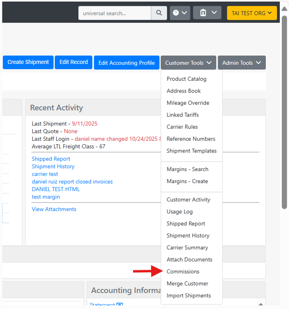Click the View Attachments link
Viewport: 289px width, 309px height.
click(54, 209)
